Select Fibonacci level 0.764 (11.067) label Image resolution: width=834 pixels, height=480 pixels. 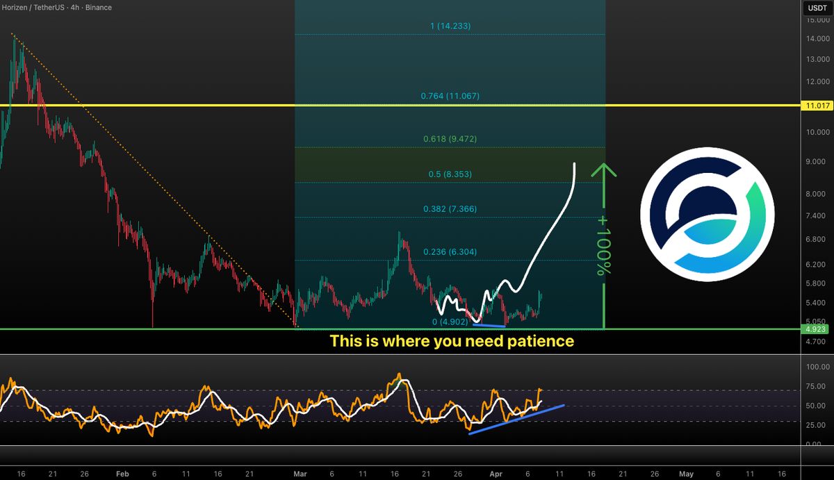pyautogui.click(x=450, y=96)
